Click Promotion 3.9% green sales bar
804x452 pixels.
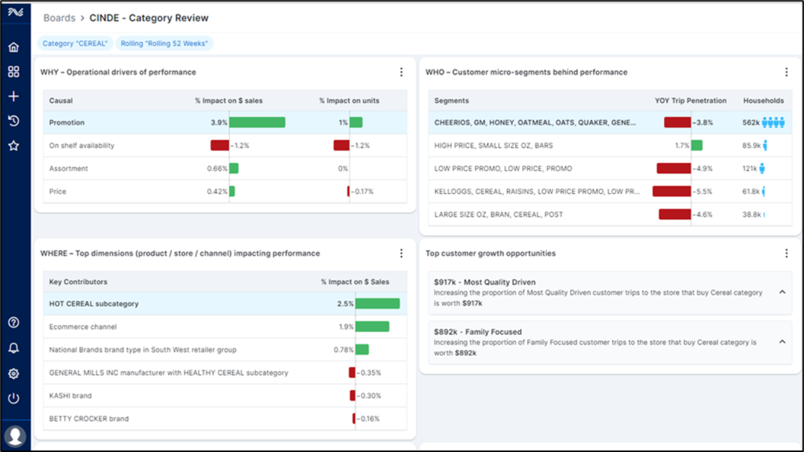click(258, 122)
